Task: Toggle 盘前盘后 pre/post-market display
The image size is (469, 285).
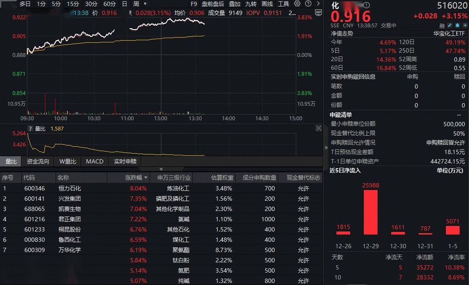Action: 213,4
